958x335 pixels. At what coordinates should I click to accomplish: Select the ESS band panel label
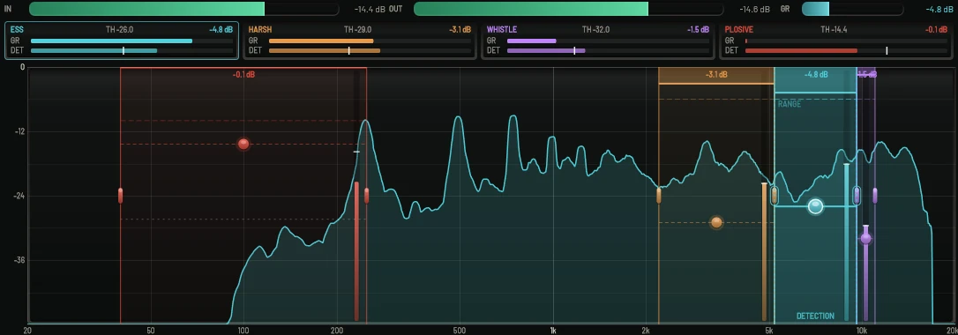coord(17,29)
